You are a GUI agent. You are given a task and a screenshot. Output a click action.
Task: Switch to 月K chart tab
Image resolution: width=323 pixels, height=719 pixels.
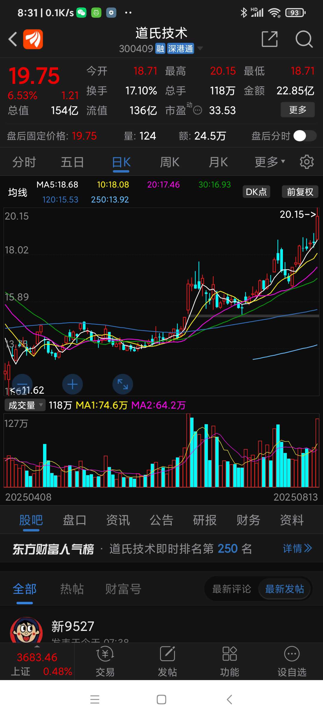[x=218, y=162]
